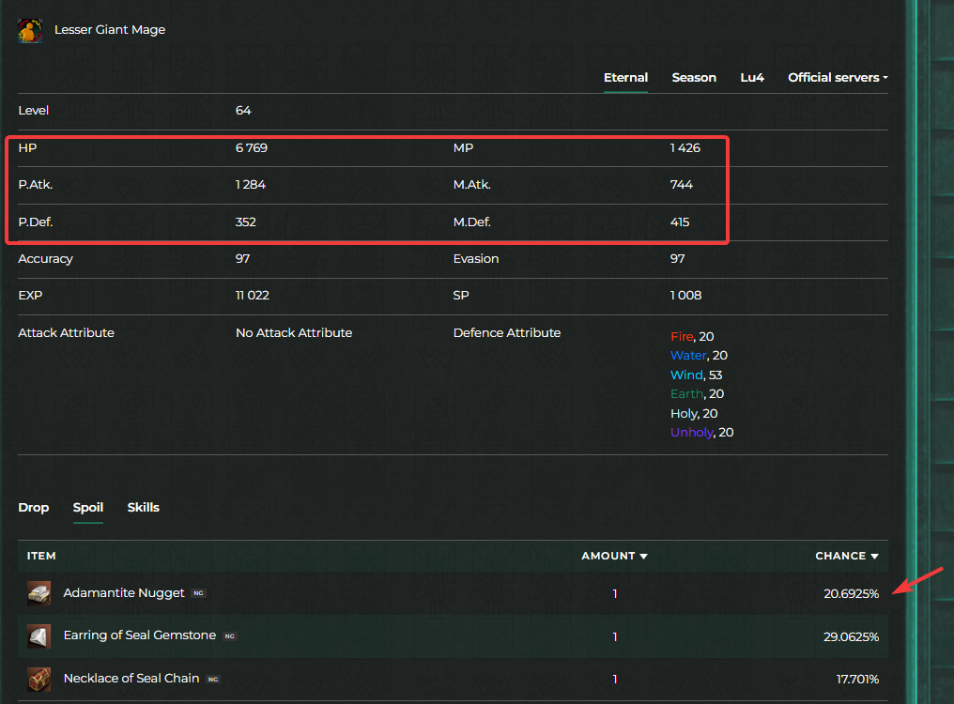Click the Adamantite Nugget item icon
Screen dimensions: 954x704
tap(39, 593)
